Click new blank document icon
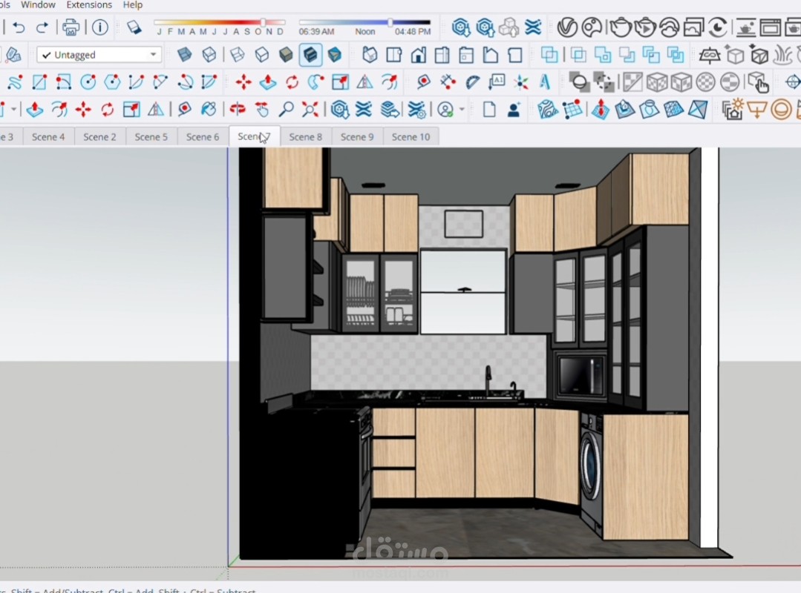801x593 pixels. coord(489,109)
